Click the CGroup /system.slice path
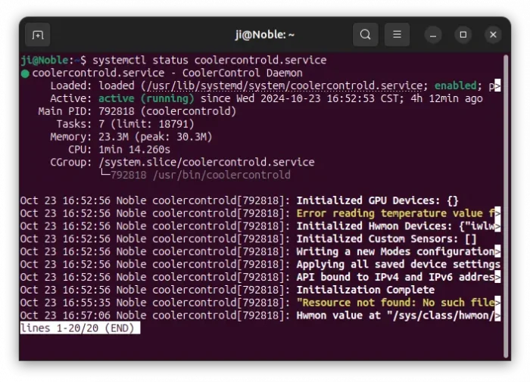This screenshot has width=530, height=382. (207, 163)
